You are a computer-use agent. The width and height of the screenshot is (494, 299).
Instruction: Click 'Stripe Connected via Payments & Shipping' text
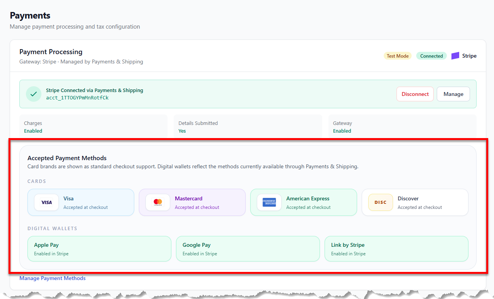coord(94,90)
